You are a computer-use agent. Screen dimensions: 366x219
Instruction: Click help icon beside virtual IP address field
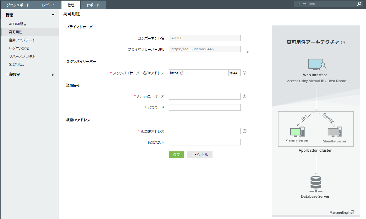(x=245, y=131)
